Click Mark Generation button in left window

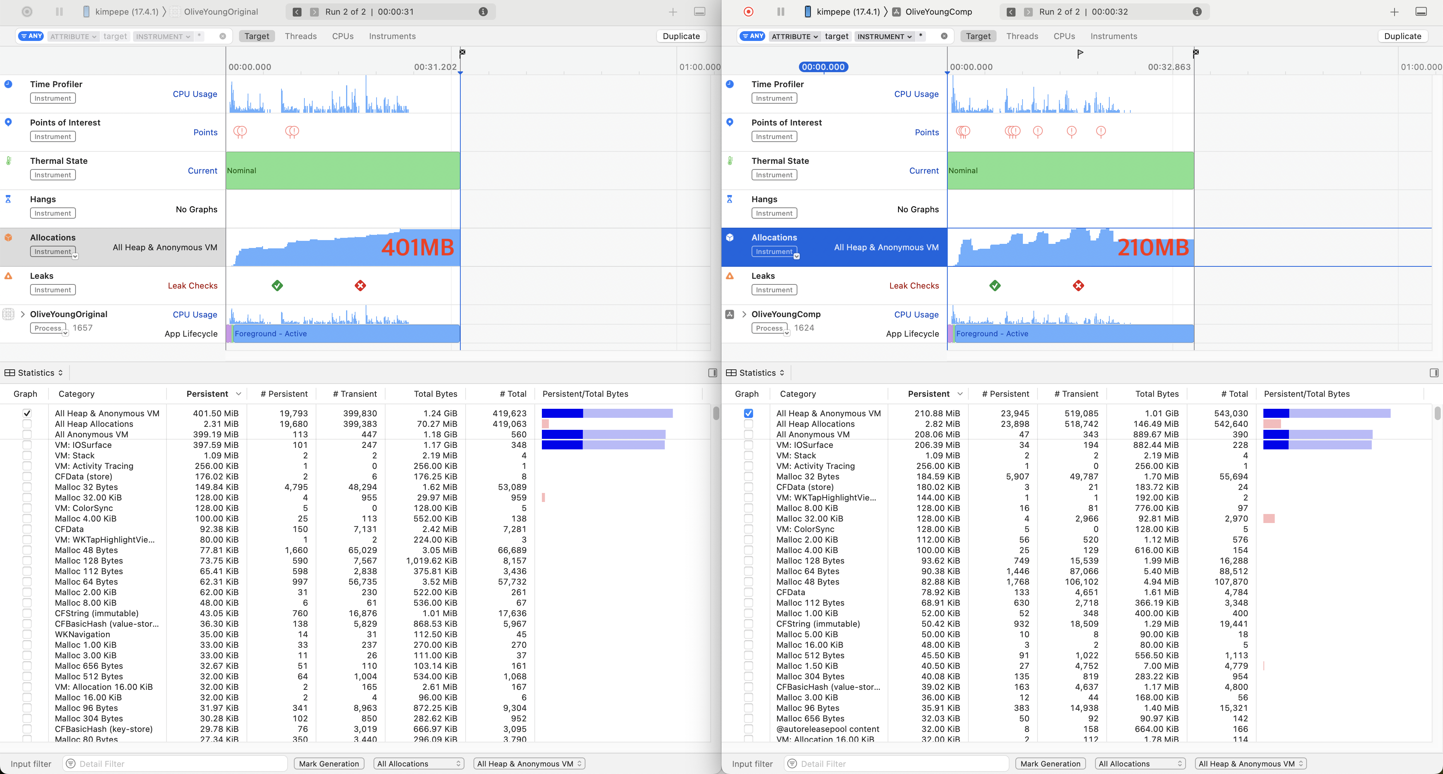[x=329, y=764]
